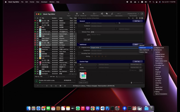Click the down chevron below the track list
The width and height of the screenshot is (180, 112).
[73, 74]
